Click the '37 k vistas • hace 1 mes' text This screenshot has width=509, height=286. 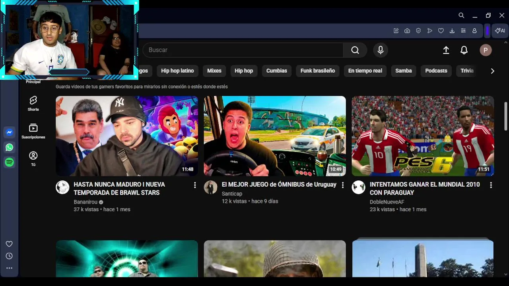[x=102, y=209]
